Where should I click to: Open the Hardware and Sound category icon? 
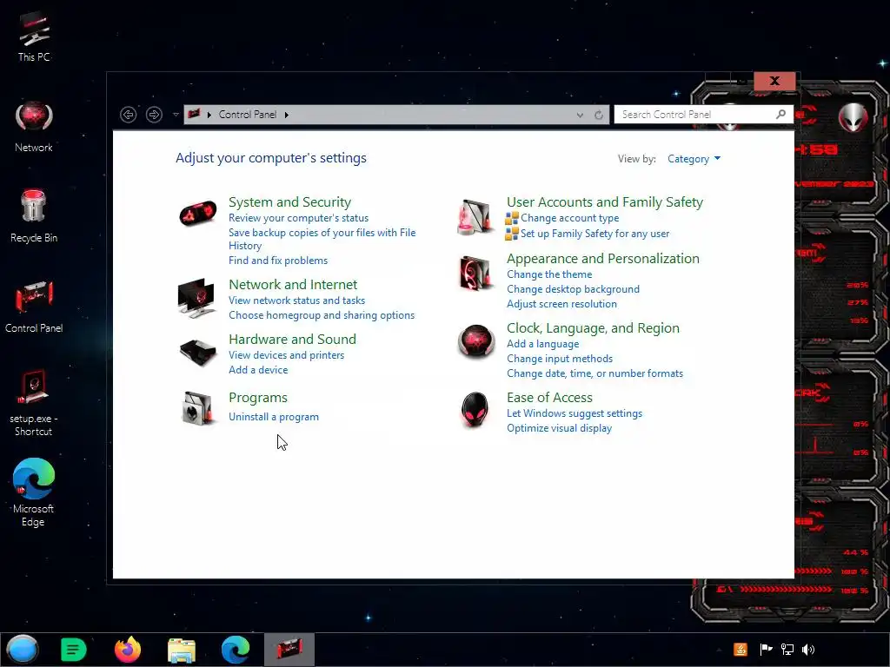tap(197, 352)
